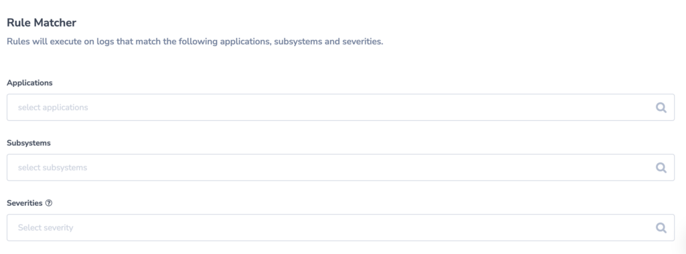This screenshot has width=686, height=254.
Task: Click the Subsystems field label
Action: [29, 143]
